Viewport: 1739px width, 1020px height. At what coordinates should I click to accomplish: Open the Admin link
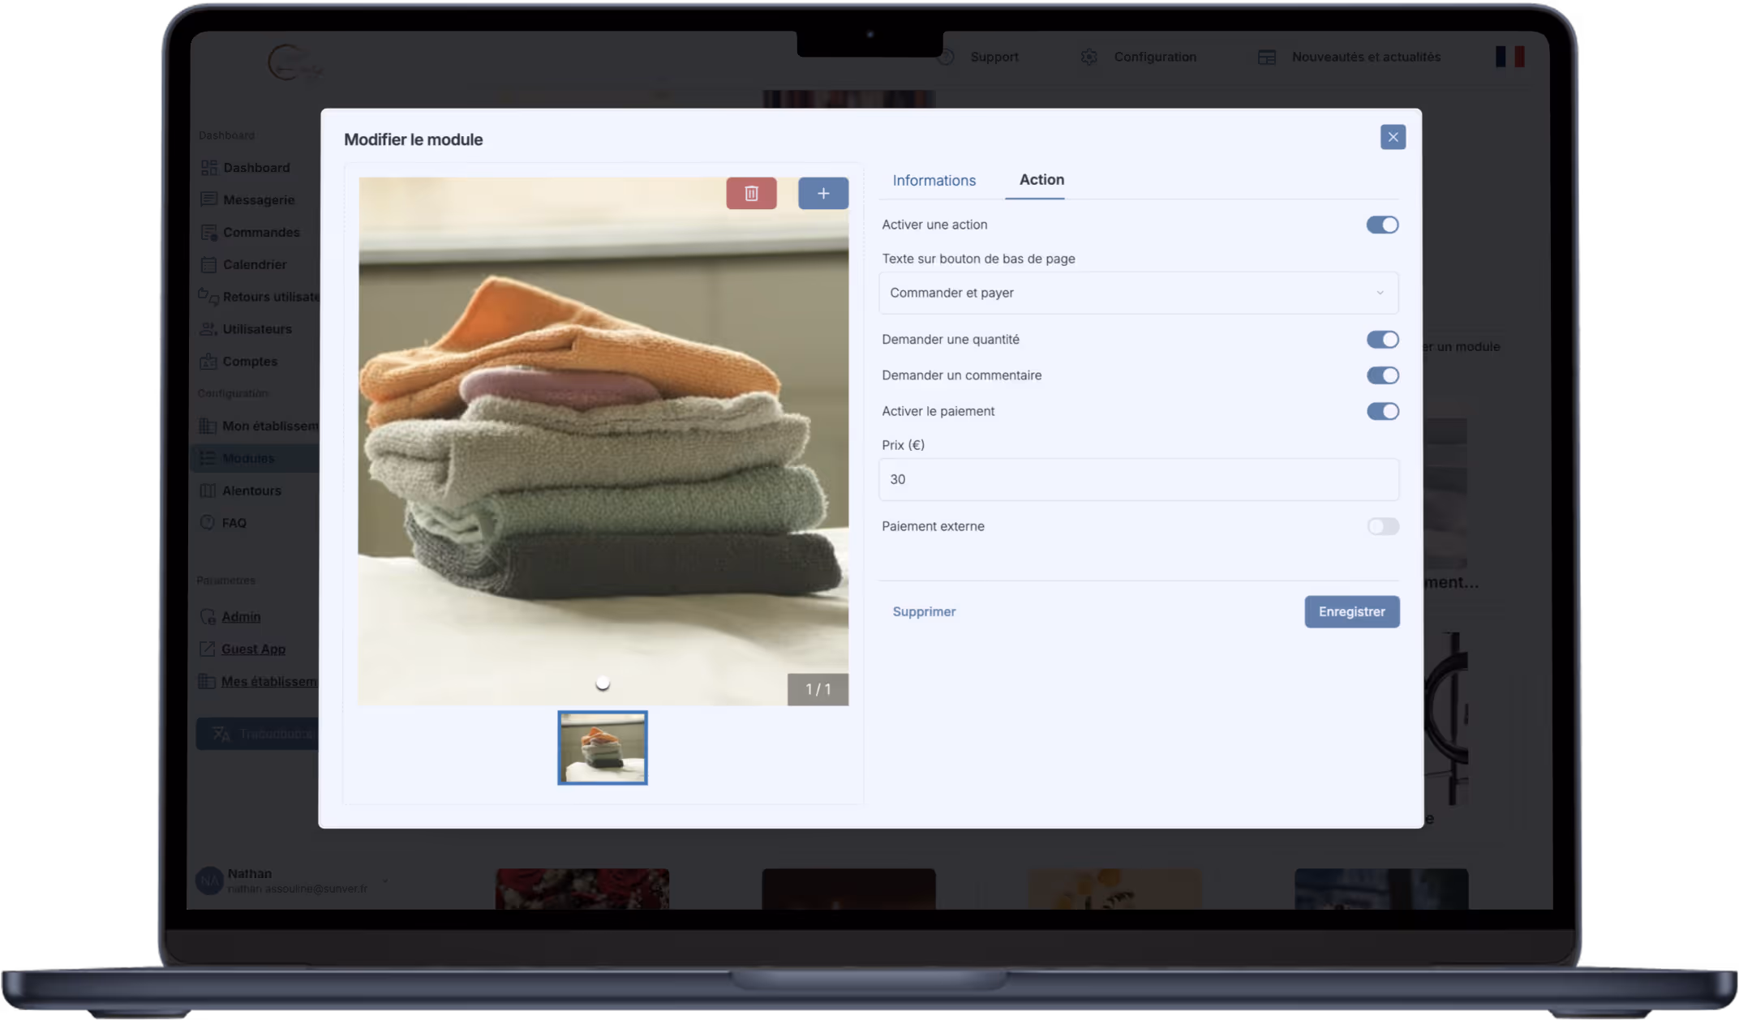(241, 617)
